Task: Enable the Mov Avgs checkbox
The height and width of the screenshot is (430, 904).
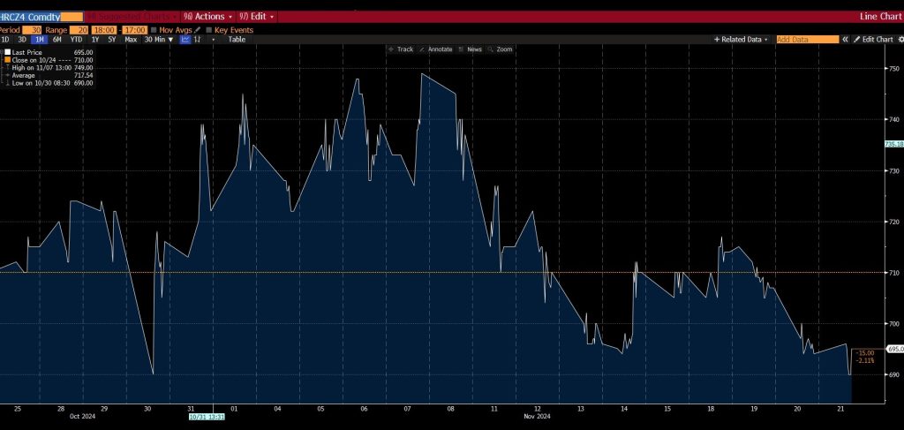Action: coord(154,30)
